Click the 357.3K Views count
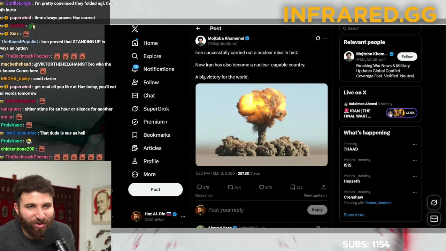Viewport: 446px width, 251px height. click(x=249, y=174)
